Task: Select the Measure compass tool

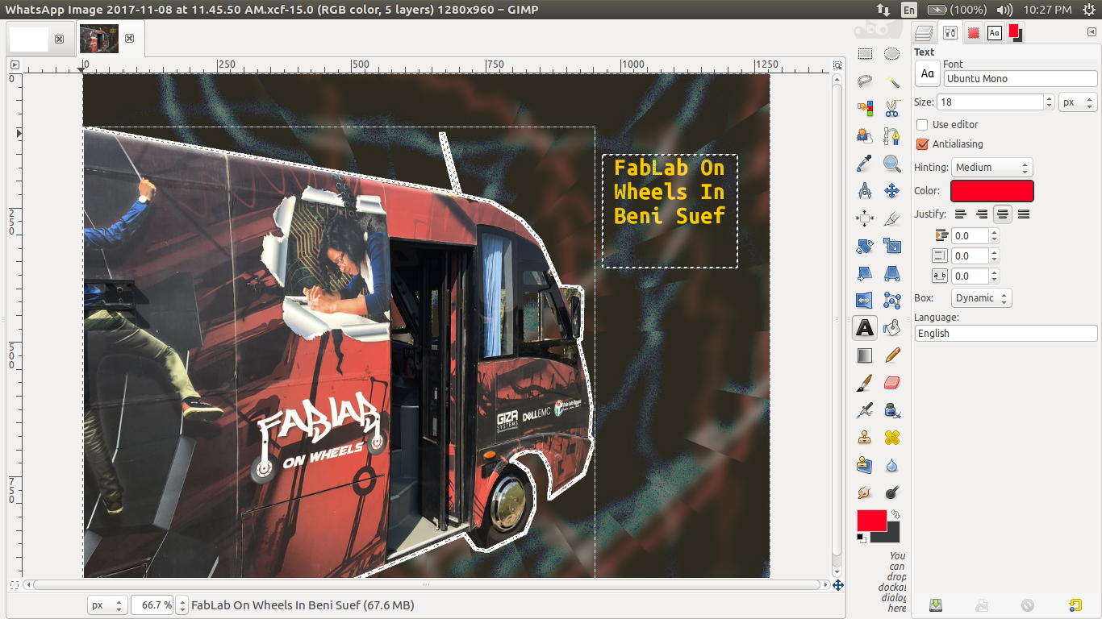Action: tap(865, 191)
